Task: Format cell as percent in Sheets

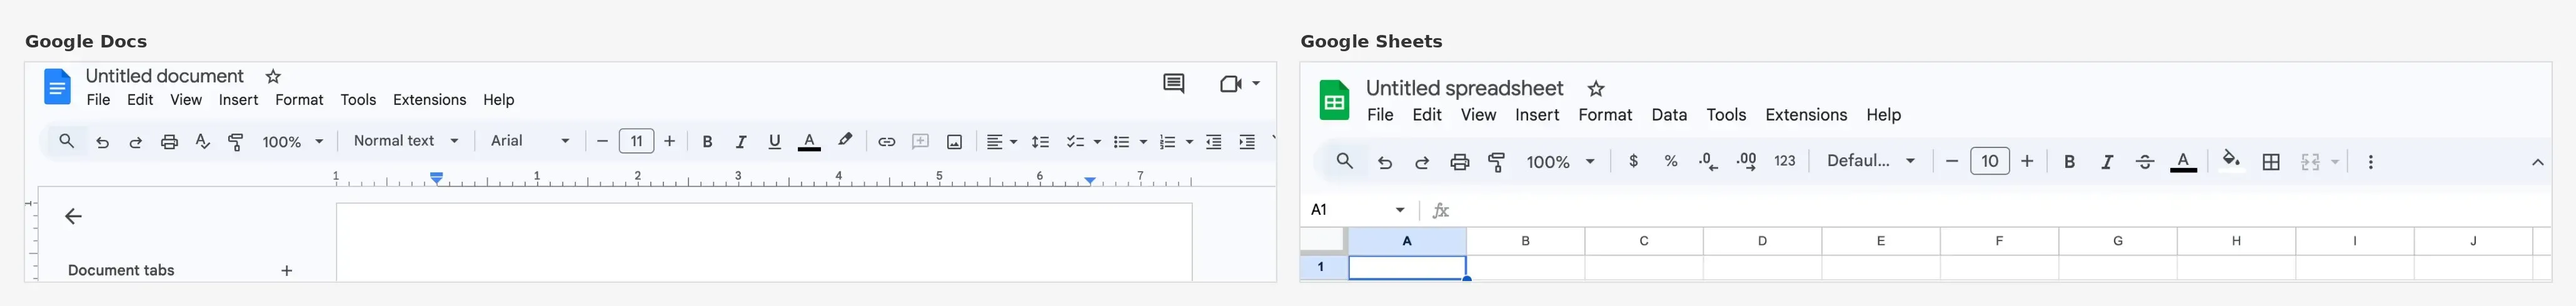Action: (1670, 161)
